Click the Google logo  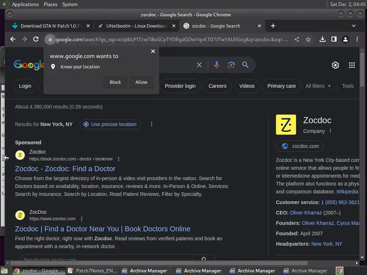(x=29, y=64)
